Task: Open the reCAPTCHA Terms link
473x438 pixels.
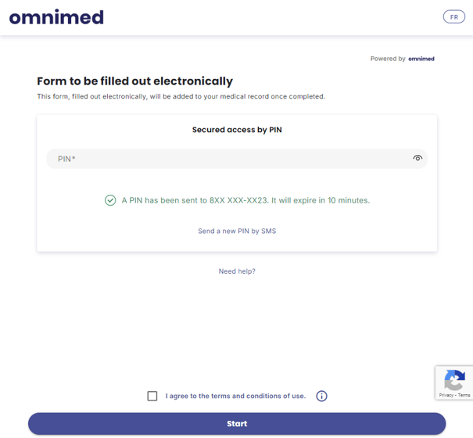Action: (x=464, y=395)
